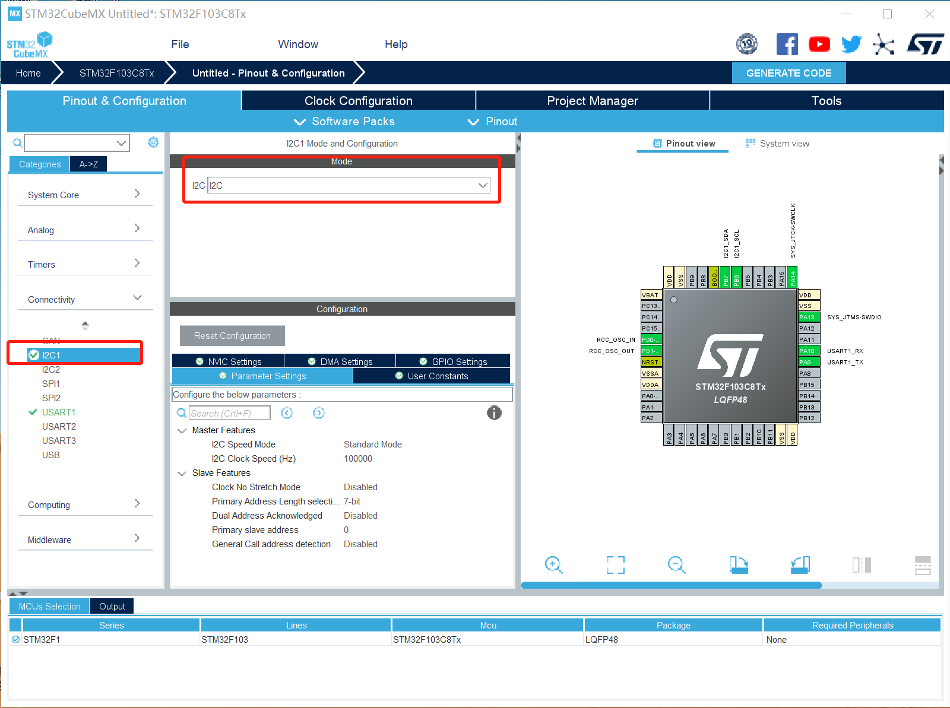Open the pinout search settings gear

[153, 142]
